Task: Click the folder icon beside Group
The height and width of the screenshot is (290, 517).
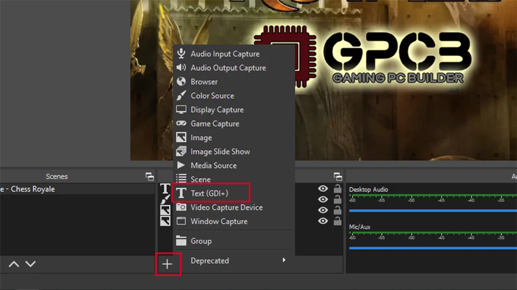Action: coord(181,241)
